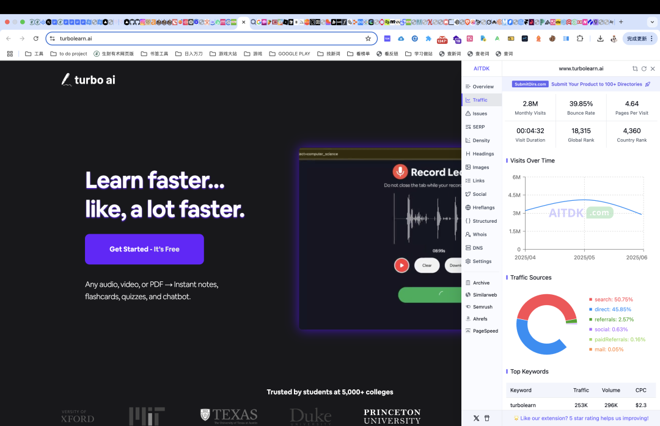Click the refresh icon in AITDK panel header
Image resolution: width=660 pixels, height=426 pixels.
coord(644,68)
